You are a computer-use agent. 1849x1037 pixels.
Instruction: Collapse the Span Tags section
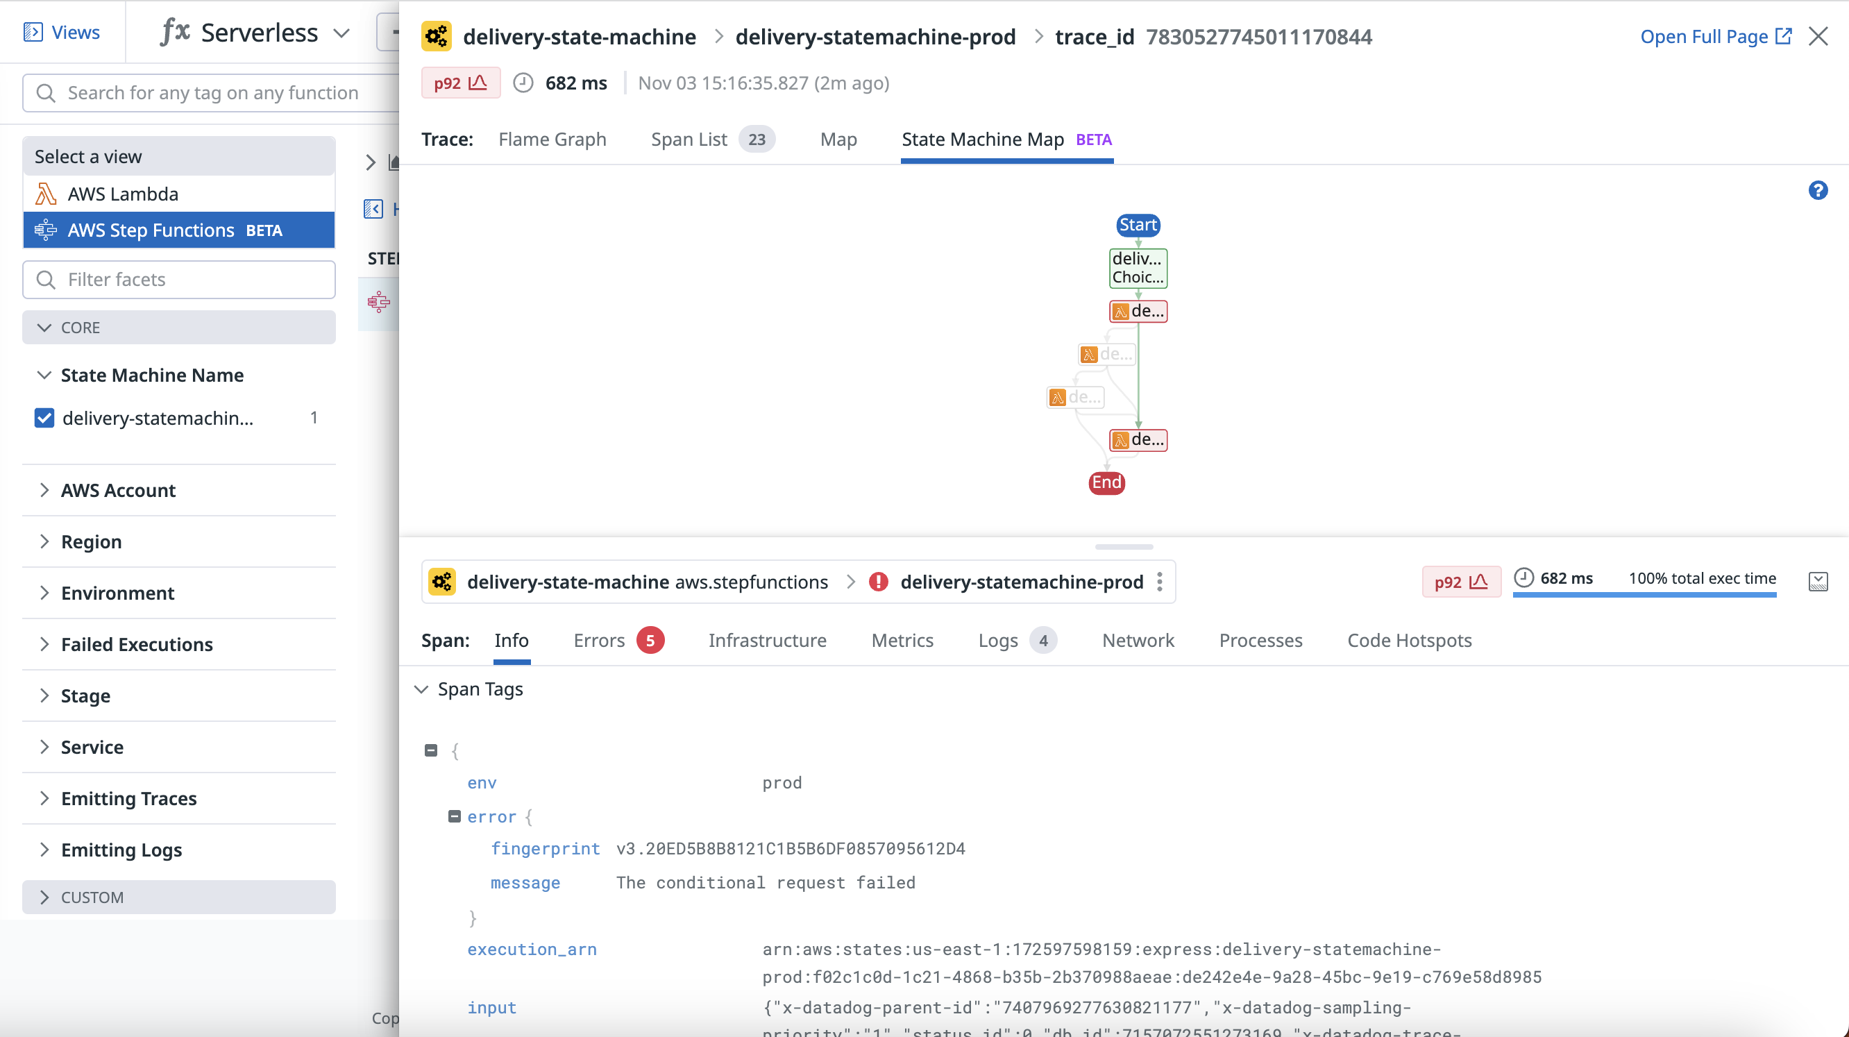tap(421, 689)
